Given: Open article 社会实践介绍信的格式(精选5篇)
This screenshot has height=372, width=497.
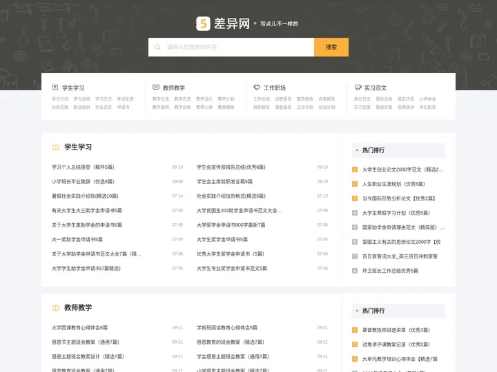Looking at the screenshot, I should (231, 196).
